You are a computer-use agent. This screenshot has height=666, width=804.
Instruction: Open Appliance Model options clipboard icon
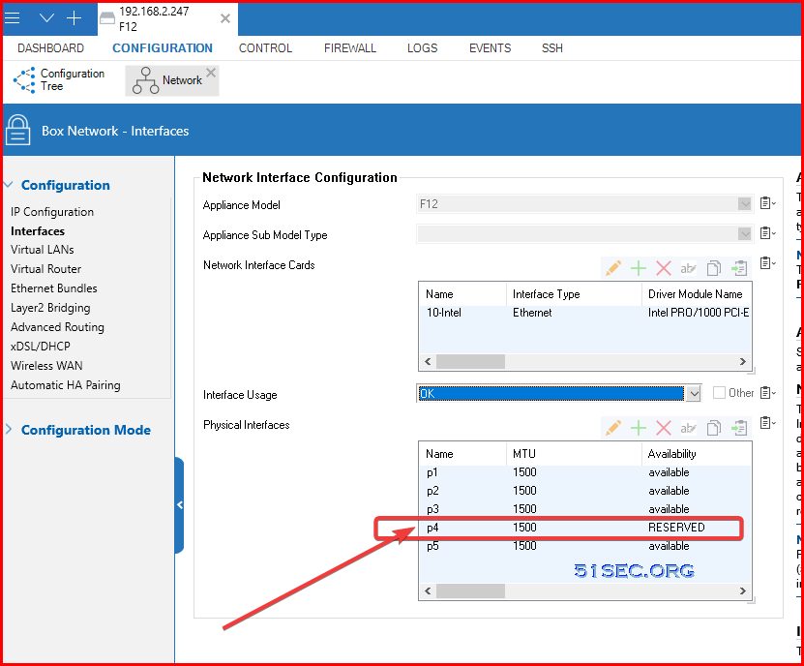click(767, 203)
